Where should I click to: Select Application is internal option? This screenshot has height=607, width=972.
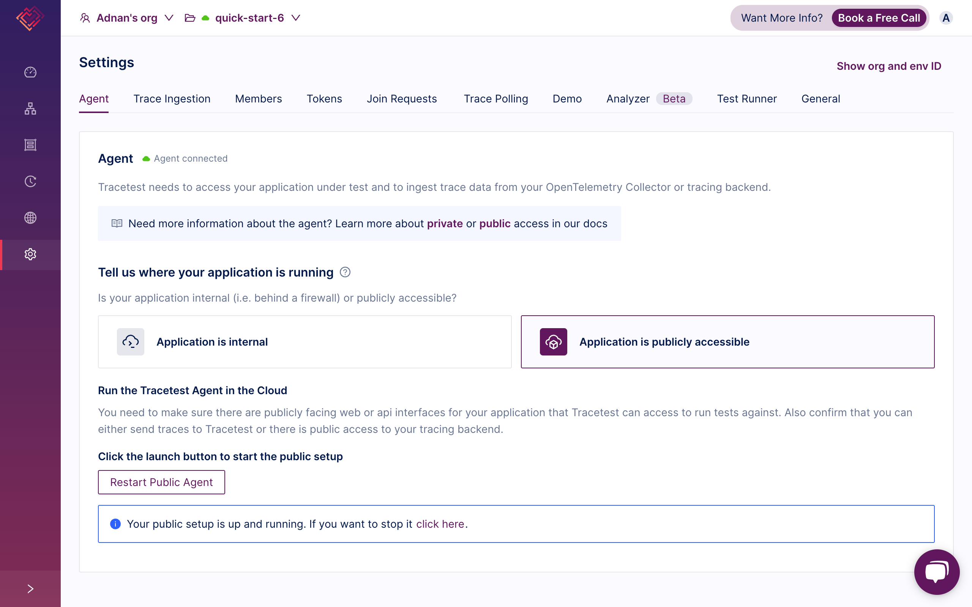pos(305,342)
